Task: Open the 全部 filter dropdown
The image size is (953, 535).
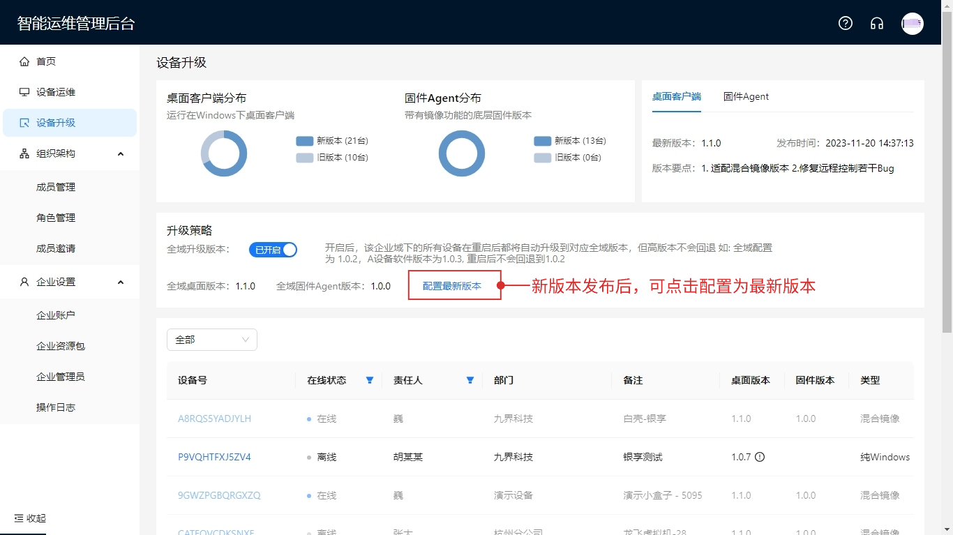Action: coord(212,340)
